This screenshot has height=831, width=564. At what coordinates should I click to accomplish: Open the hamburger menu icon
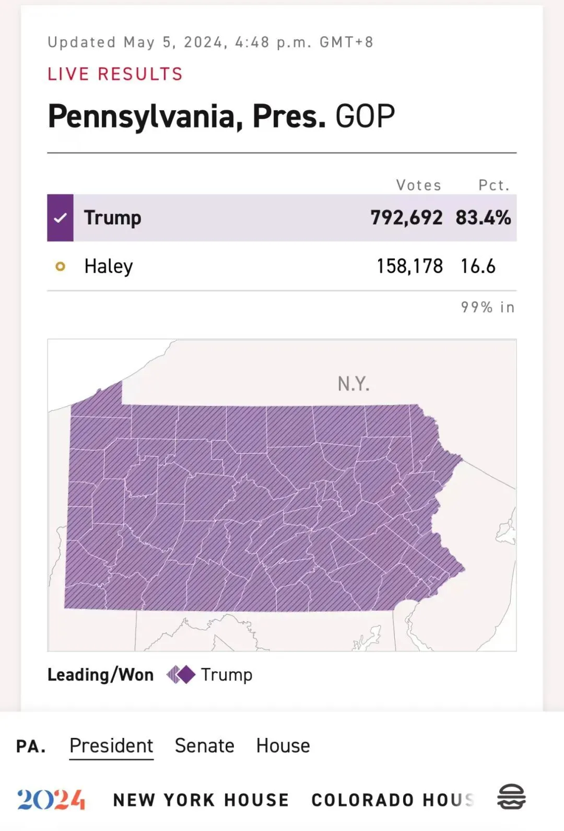pos(511,798)
